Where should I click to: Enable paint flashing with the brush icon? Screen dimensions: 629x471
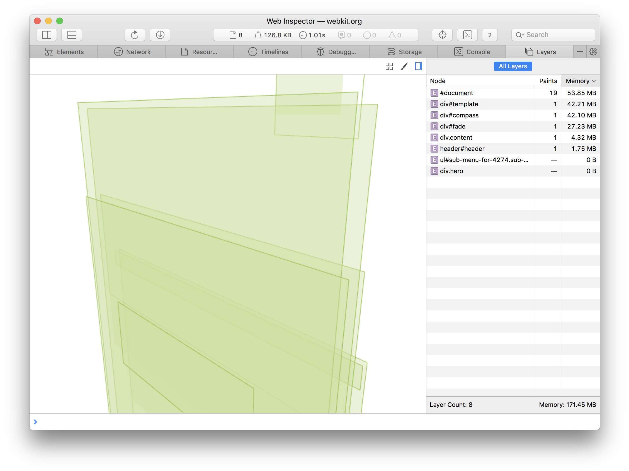404,66
